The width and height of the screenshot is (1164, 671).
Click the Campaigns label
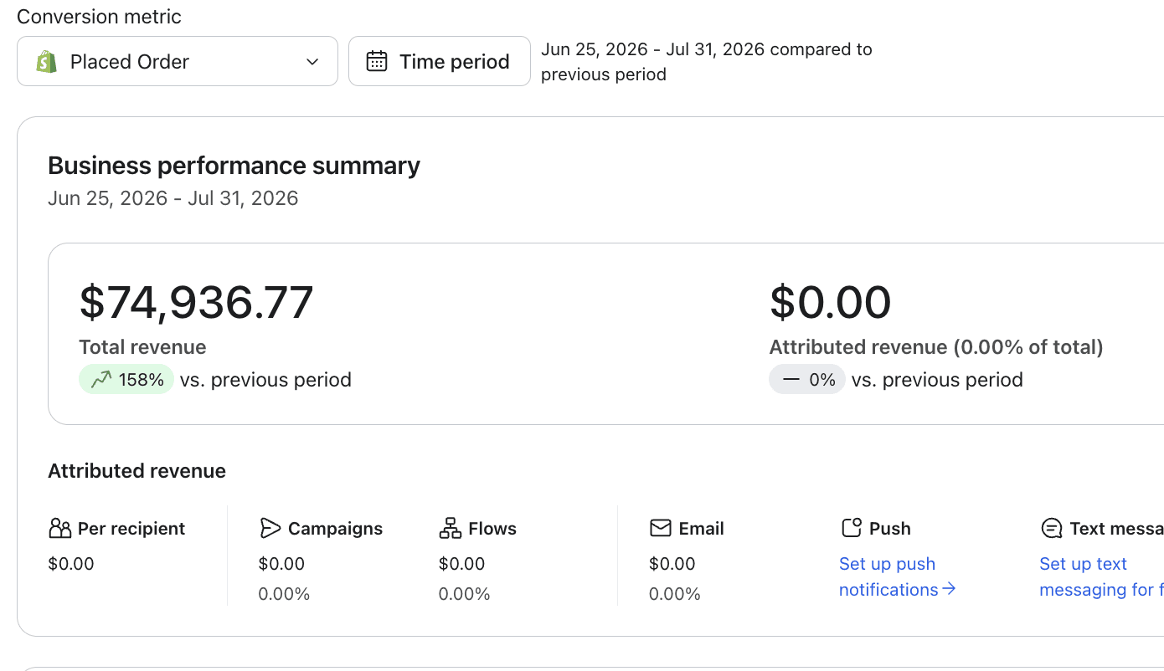pos(335,529)
